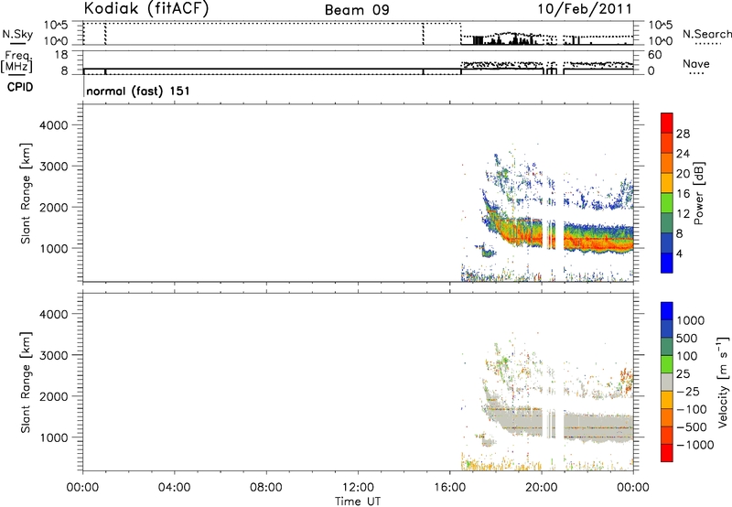The image size is (732, 507).
Task: Click the red top of Power color bar
Action: tap(667, 123)
